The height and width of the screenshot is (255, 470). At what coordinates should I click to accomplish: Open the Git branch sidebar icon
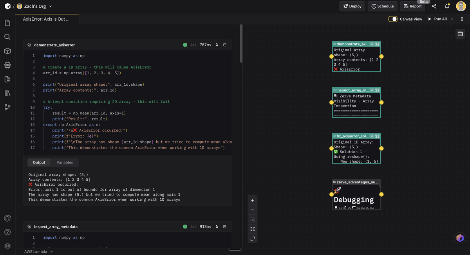coord(7,107)
